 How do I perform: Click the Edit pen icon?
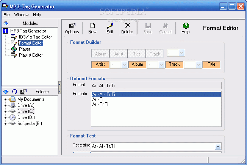[110, 26]
